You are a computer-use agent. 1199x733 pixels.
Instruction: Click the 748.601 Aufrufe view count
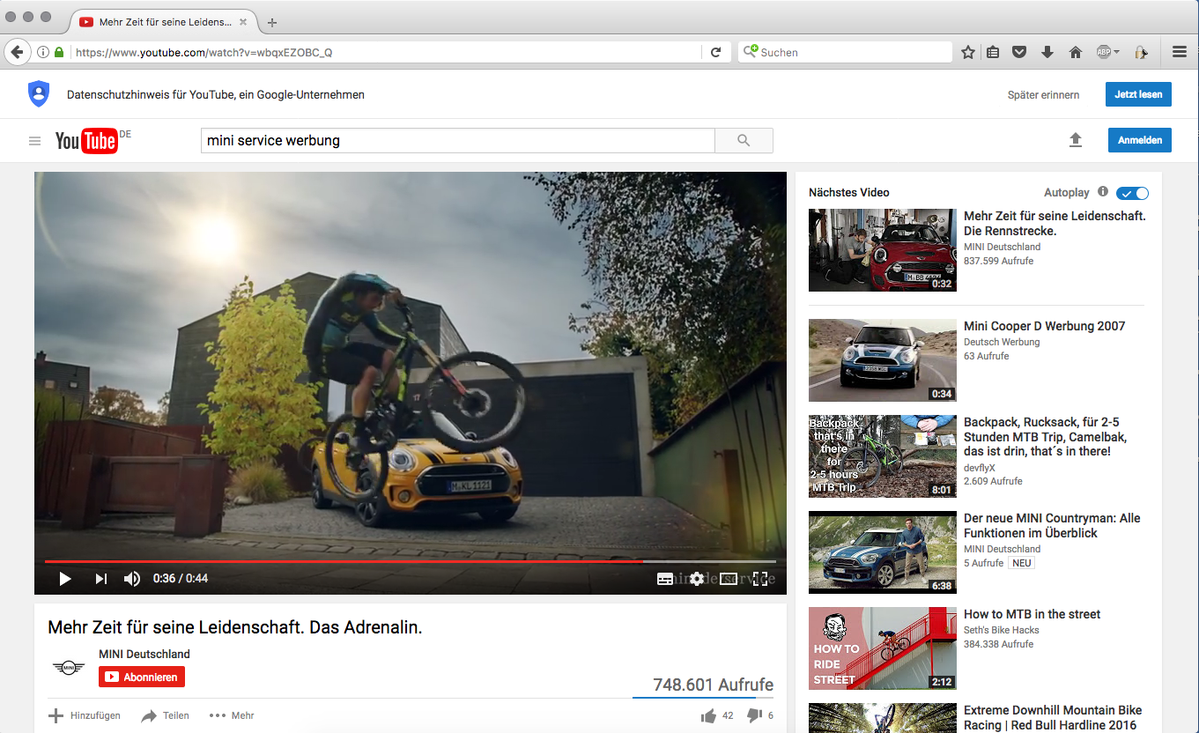[x=714, y=685]
